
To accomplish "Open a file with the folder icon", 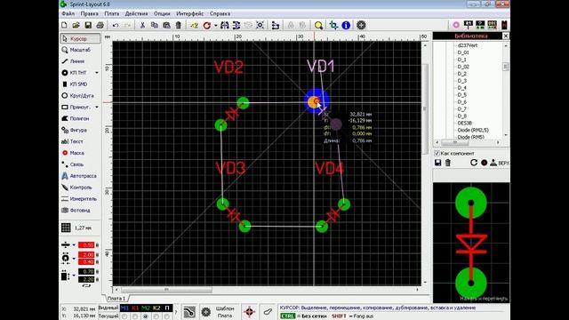I will pyautogui.click(x=76, y=25).
